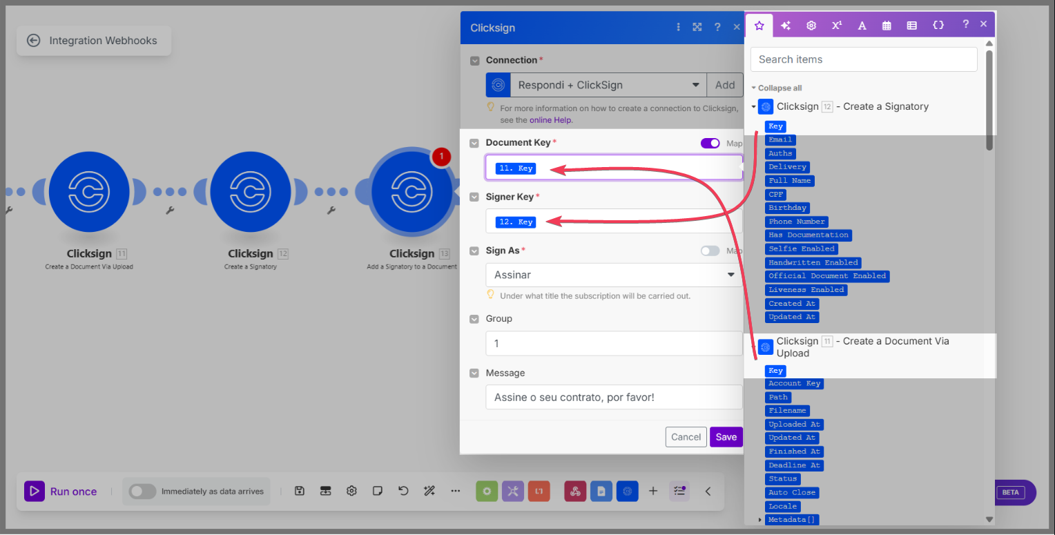Toggle the Document Key field checkbox
Viewport: 1055px width, 535px height.
point(474,143)
